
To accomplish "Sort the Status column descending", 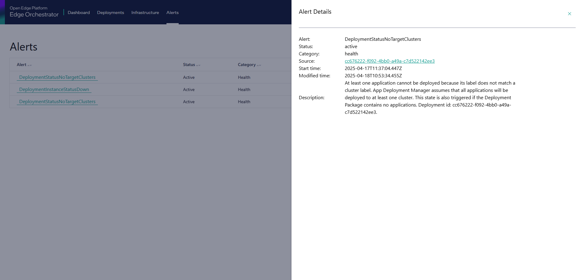I will 199,65.
